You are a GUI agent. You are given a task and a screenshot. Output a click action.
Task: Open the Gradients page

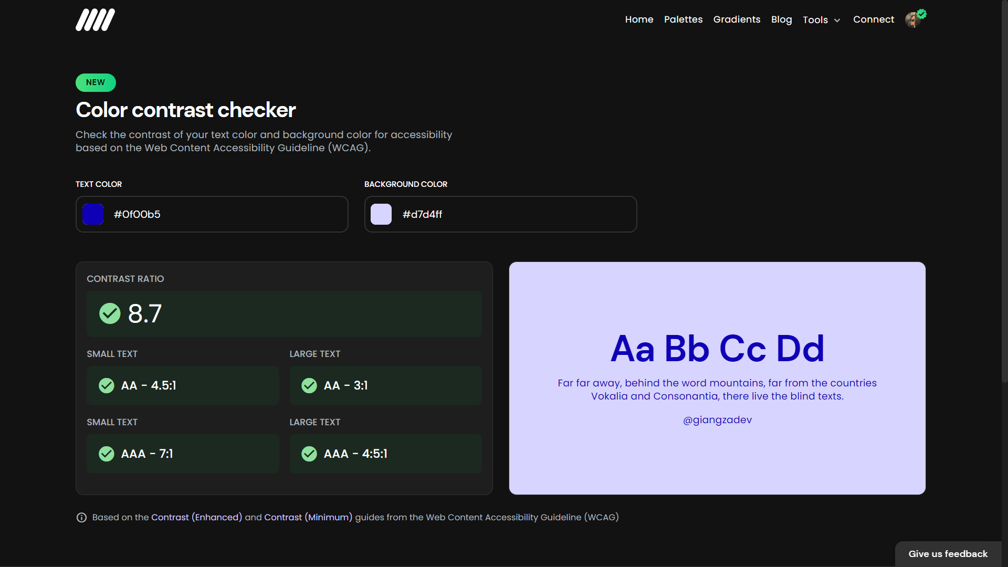(737, 19)
